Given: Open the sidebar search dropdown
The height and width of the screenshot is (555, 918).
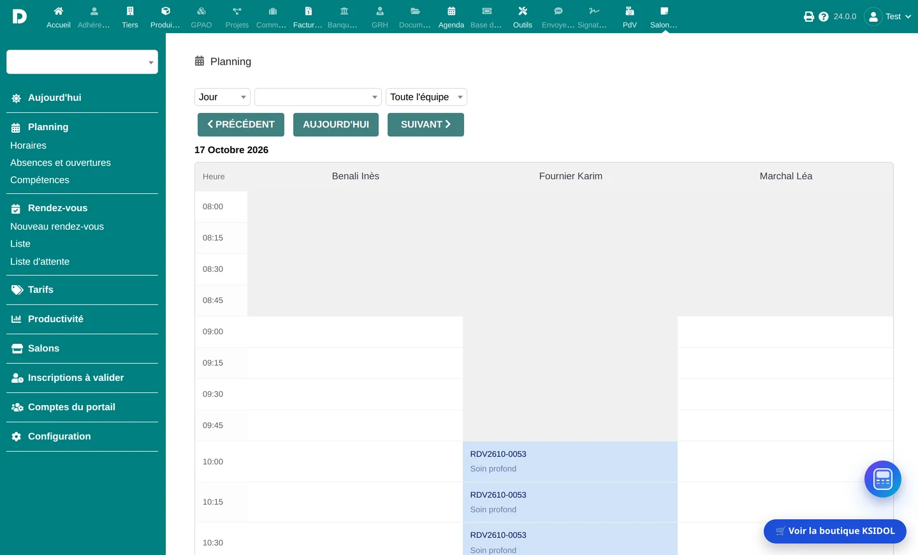Looking at the screenshot, I should pyautogui.click(x=82, y=62).
